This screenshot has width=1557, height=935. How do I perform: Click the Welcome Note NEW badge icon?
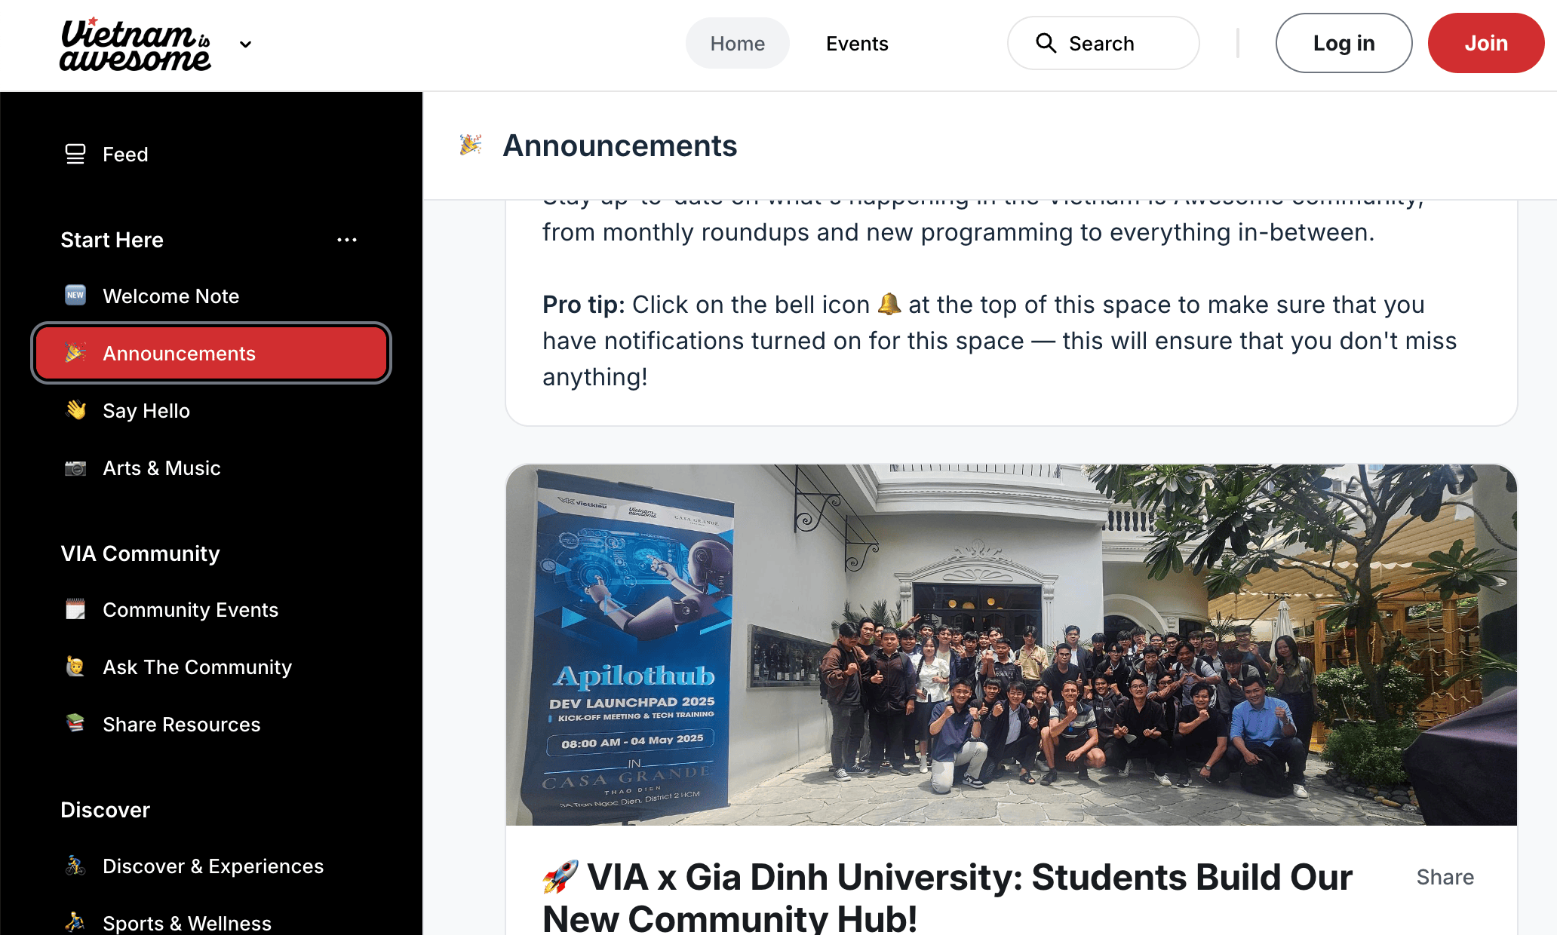[75, 296]
